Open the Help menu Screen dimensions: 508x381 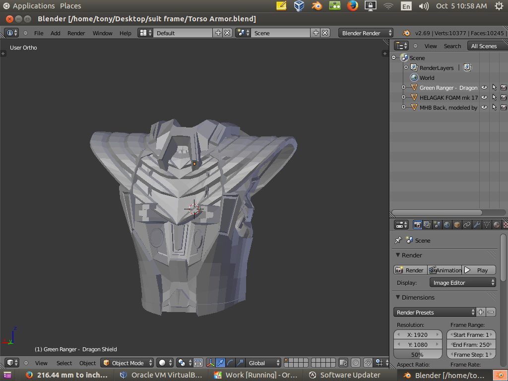pyautogui.click(x=126, y=33)
